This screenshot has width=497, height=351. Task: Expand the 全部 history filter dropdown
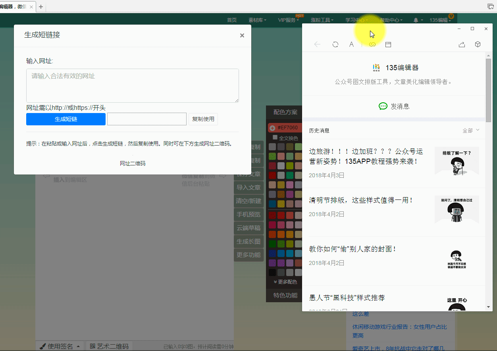tap(471, 130)
